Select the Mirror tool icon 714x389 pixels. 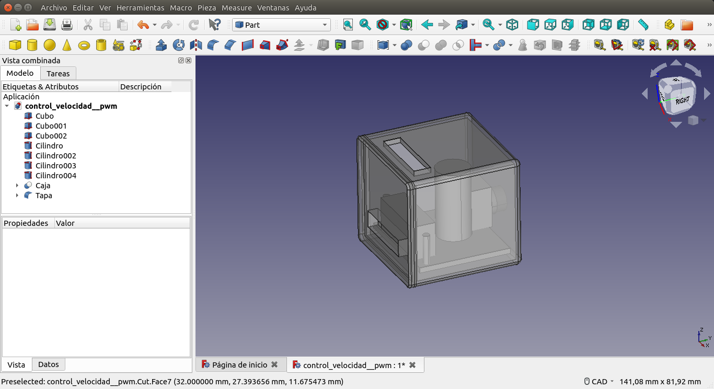[196, 45]
